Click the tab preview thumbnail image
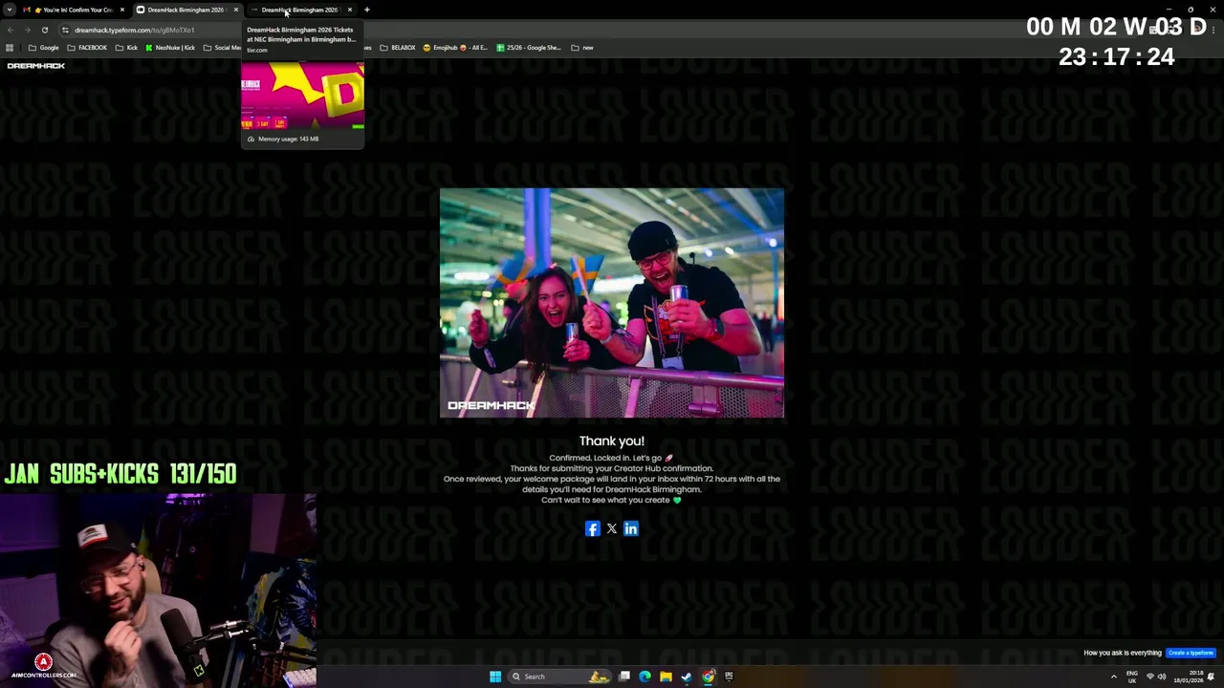Image resolution: width=1224 pixels, height=688 pixels. pos(302,96)
